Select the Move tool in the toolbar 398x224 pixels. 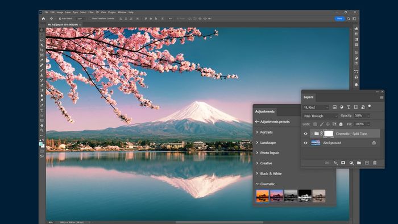point(42,30)
